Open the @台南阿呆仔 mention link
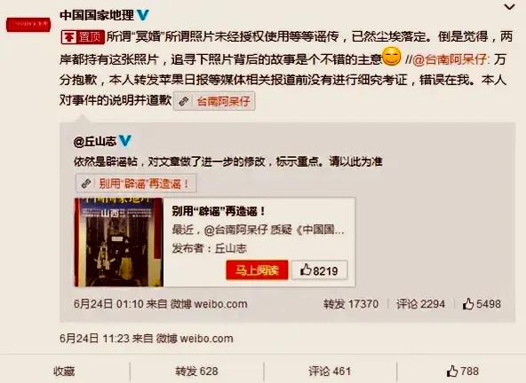Image resolution: width=526 pixels, height=383 pixels. tap(450, 59)
